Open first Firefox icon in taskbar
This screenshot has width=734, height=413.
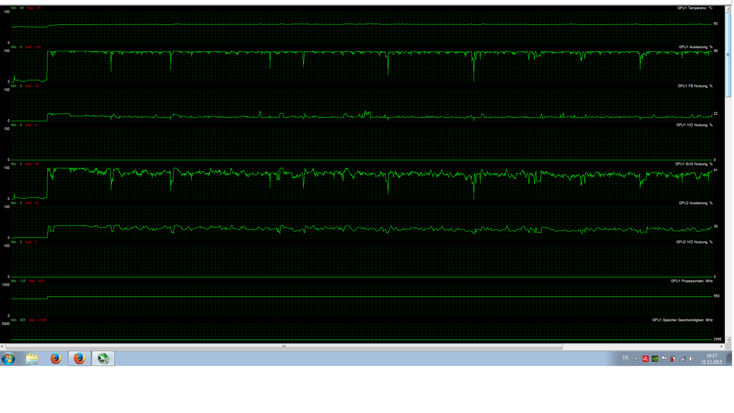coord(56,359)
